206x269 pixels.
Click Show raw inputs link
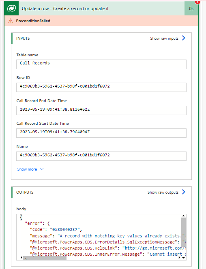(x=164, y=38)
